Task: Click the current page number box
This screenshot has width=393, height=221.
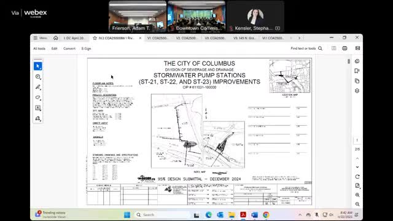Action: (x=357, y=140)
